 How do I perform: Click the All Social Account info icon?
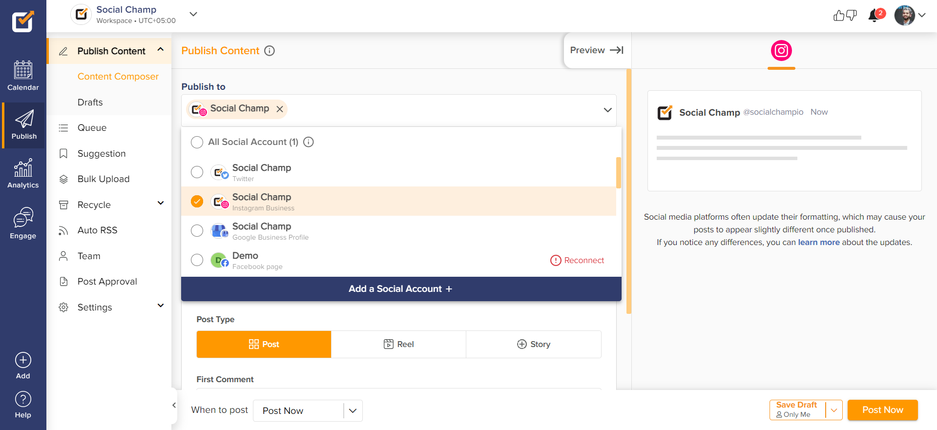[309, 142]
